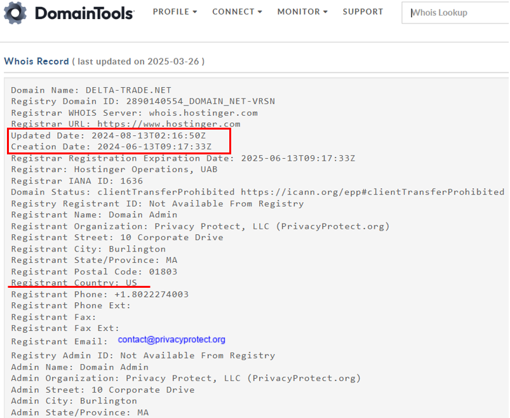Image resolution: width=510 pixels, height=418 pixels.
Task: Click the whois.hostinger.com WHOIS server text
Action: pos(203,112)
